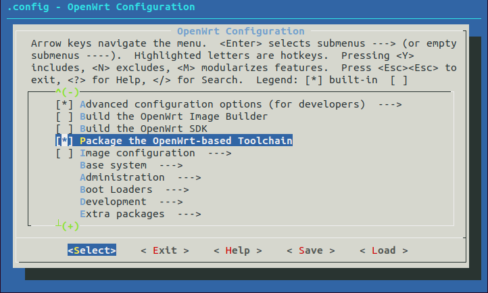Click the scroll-up (-) indicator
This screenshot has width=488, height=293.
pos(67,92)
